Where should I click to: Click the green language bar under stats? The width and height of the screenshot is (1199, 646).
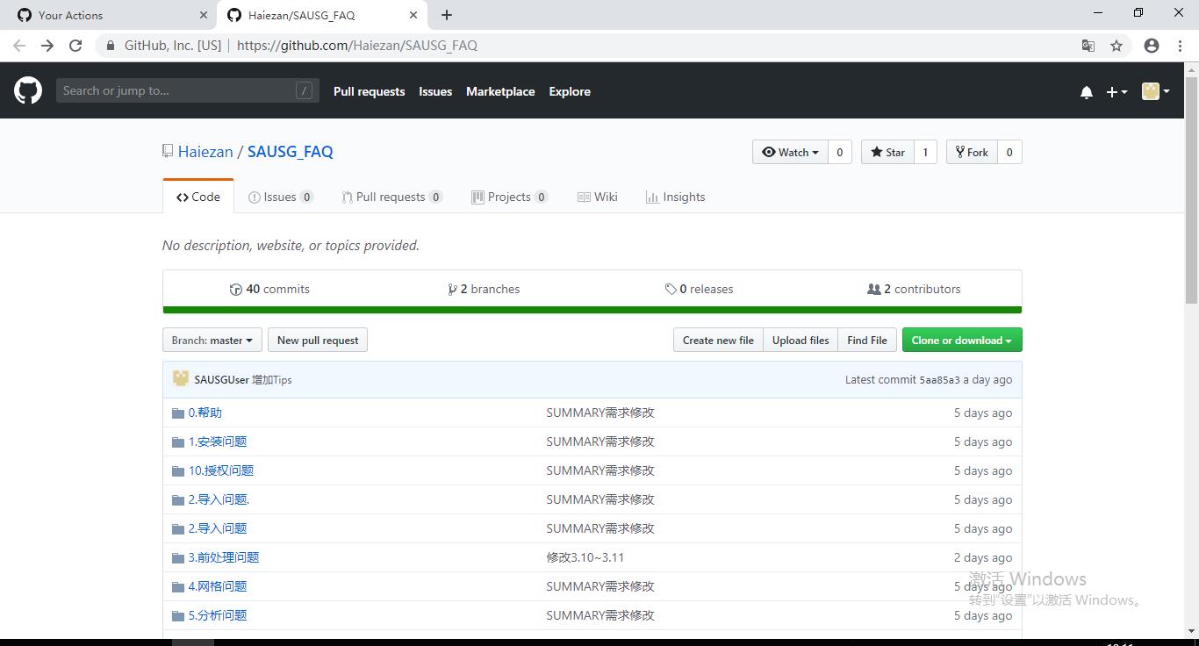point(592,310)
